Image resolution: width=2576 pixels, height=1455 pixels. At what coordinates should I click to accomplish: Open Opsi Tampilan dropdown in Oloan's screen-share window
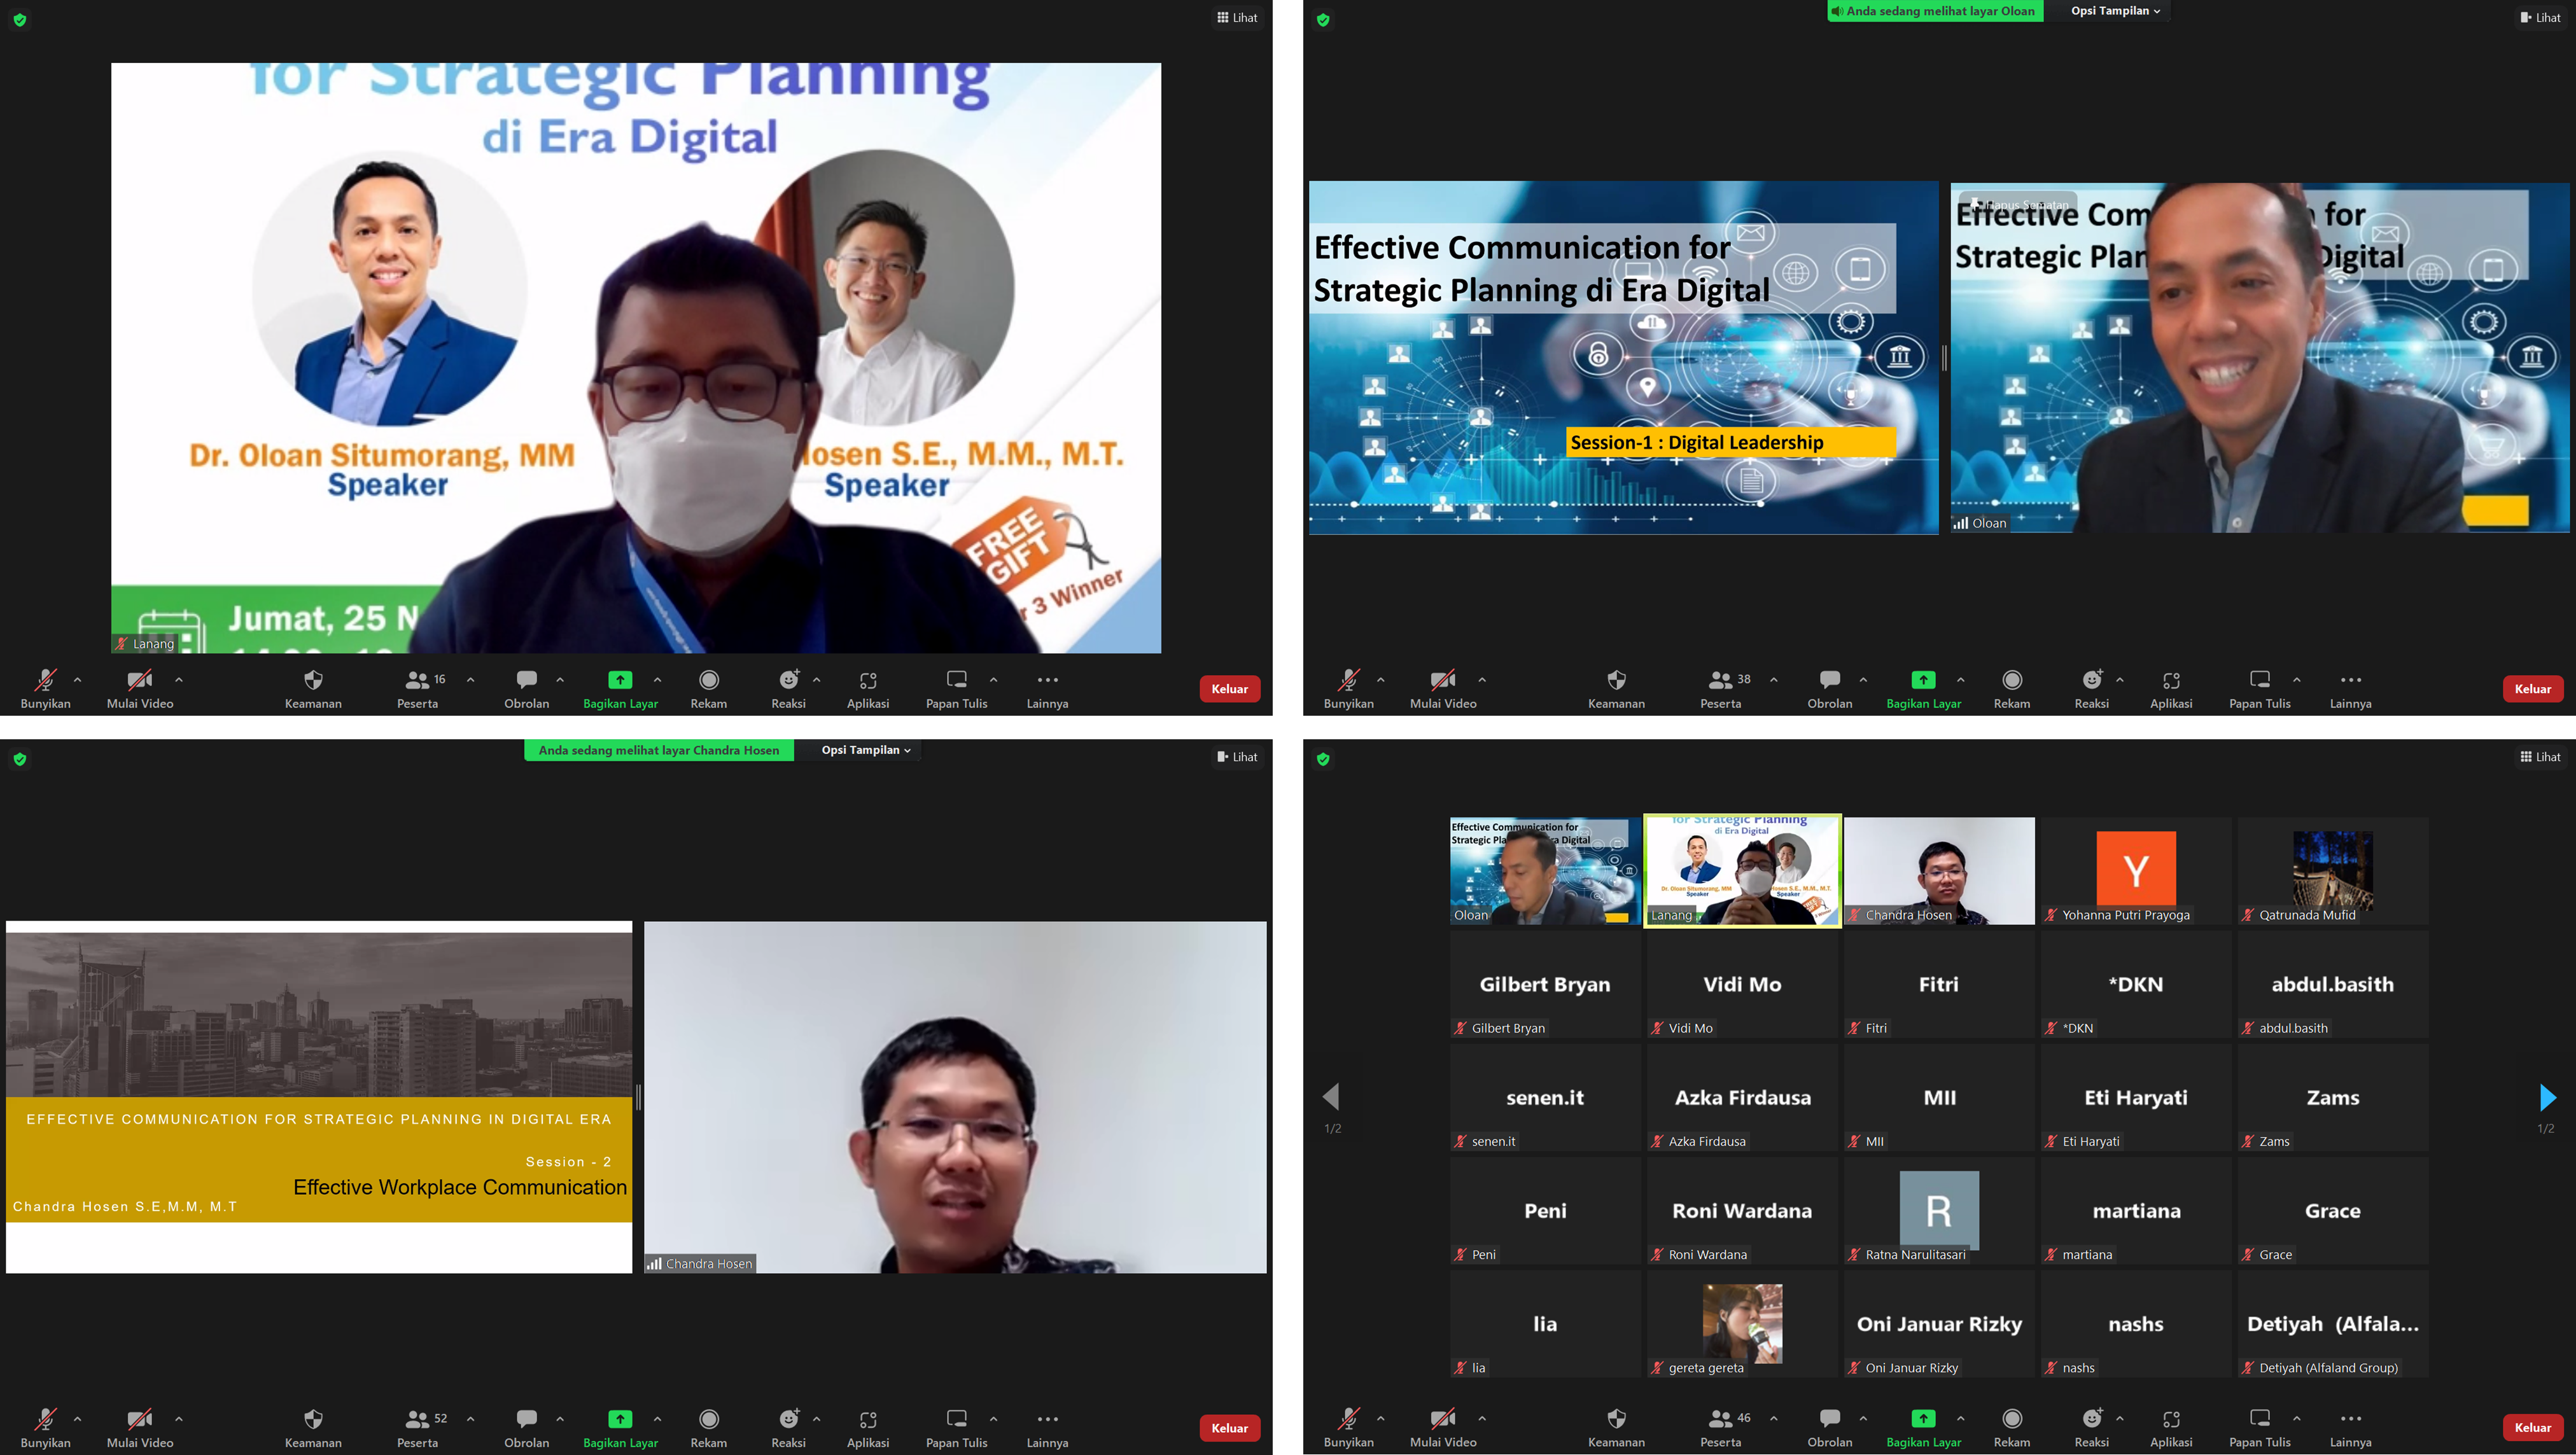point(2115,11)
